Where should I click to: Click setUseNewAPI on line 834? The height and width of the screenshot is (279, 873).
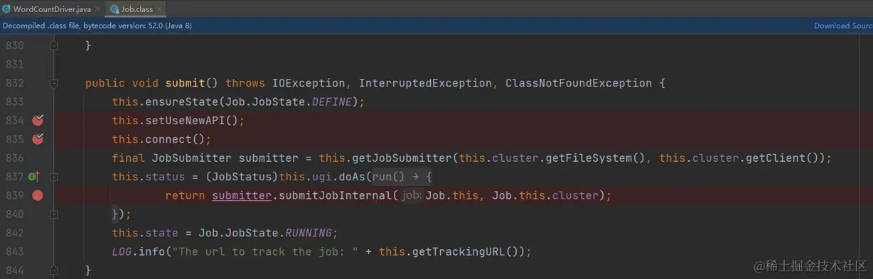(186, 120)
